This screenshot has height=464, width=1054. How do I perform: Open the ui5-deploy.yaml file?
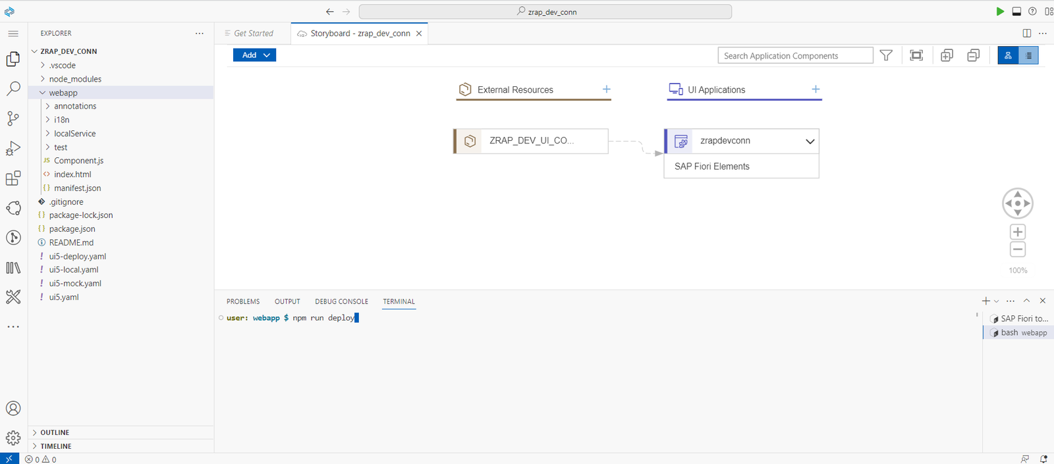[77, 257]
